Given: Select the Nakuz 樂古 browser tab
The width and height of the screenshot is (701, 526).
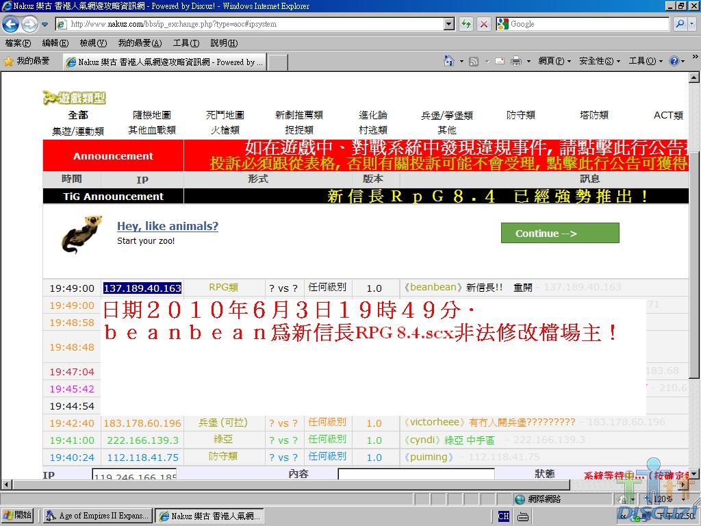Looking at the screenshot, I should click(164, 62).
